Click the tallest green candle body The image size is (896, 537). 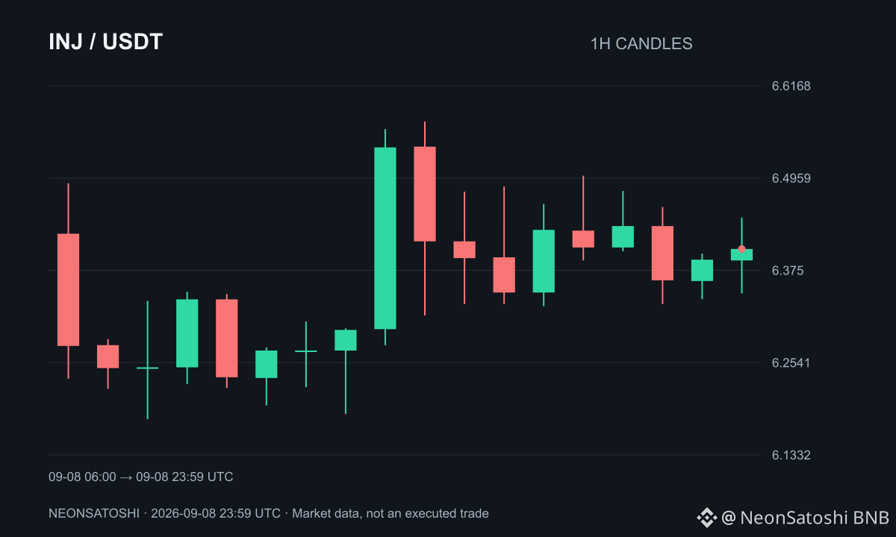[385, 238]
